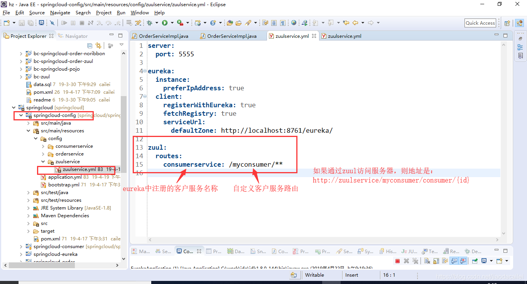Click the green Run button icon
Screen dimensions: 527x284
coord(165,23)
